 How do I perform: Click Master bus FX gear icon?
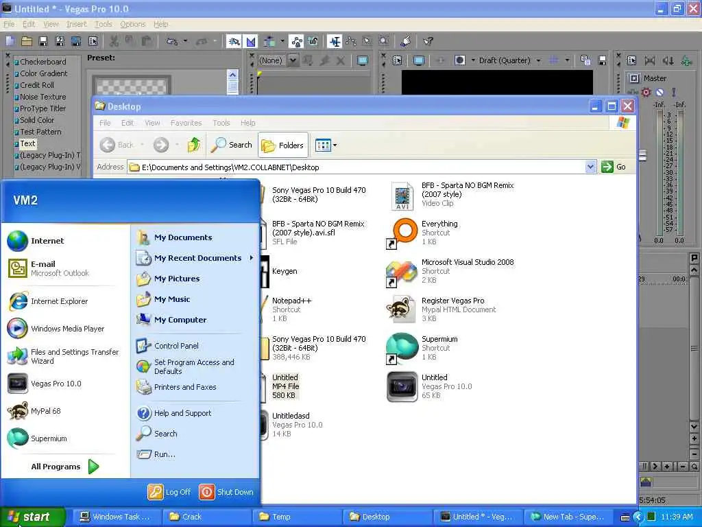pyautogui.click(x=646, y=93)
